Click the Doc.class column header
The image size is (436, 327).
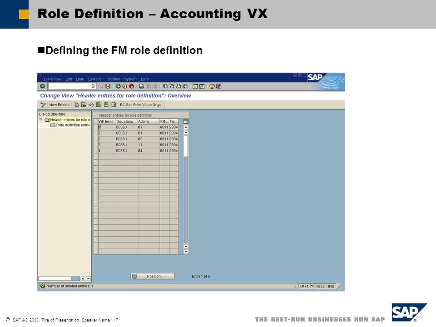pos(127,122)
